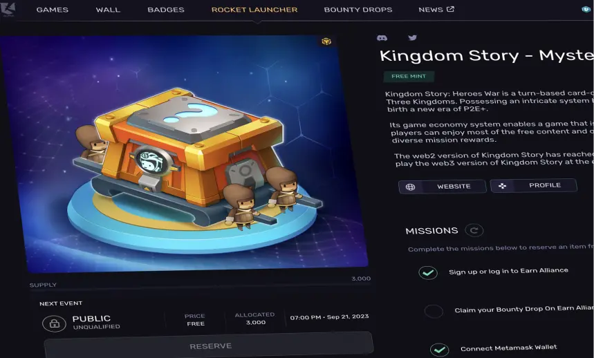Click the RESERVE button

[x=209, y=345]
